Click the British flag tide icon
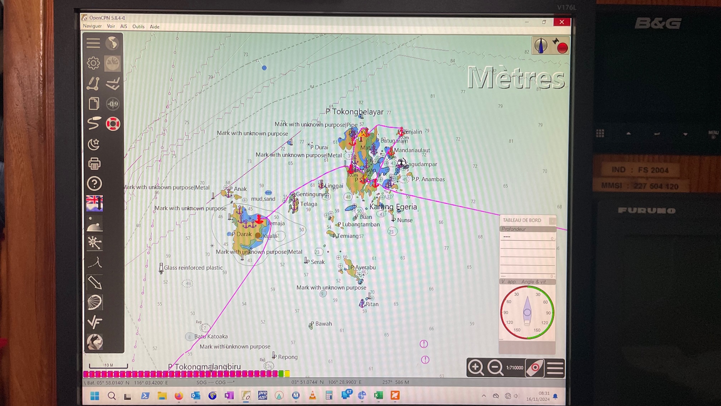Image resolution: width=721 pixels, height=406 pixels. (x=94, y=203)
